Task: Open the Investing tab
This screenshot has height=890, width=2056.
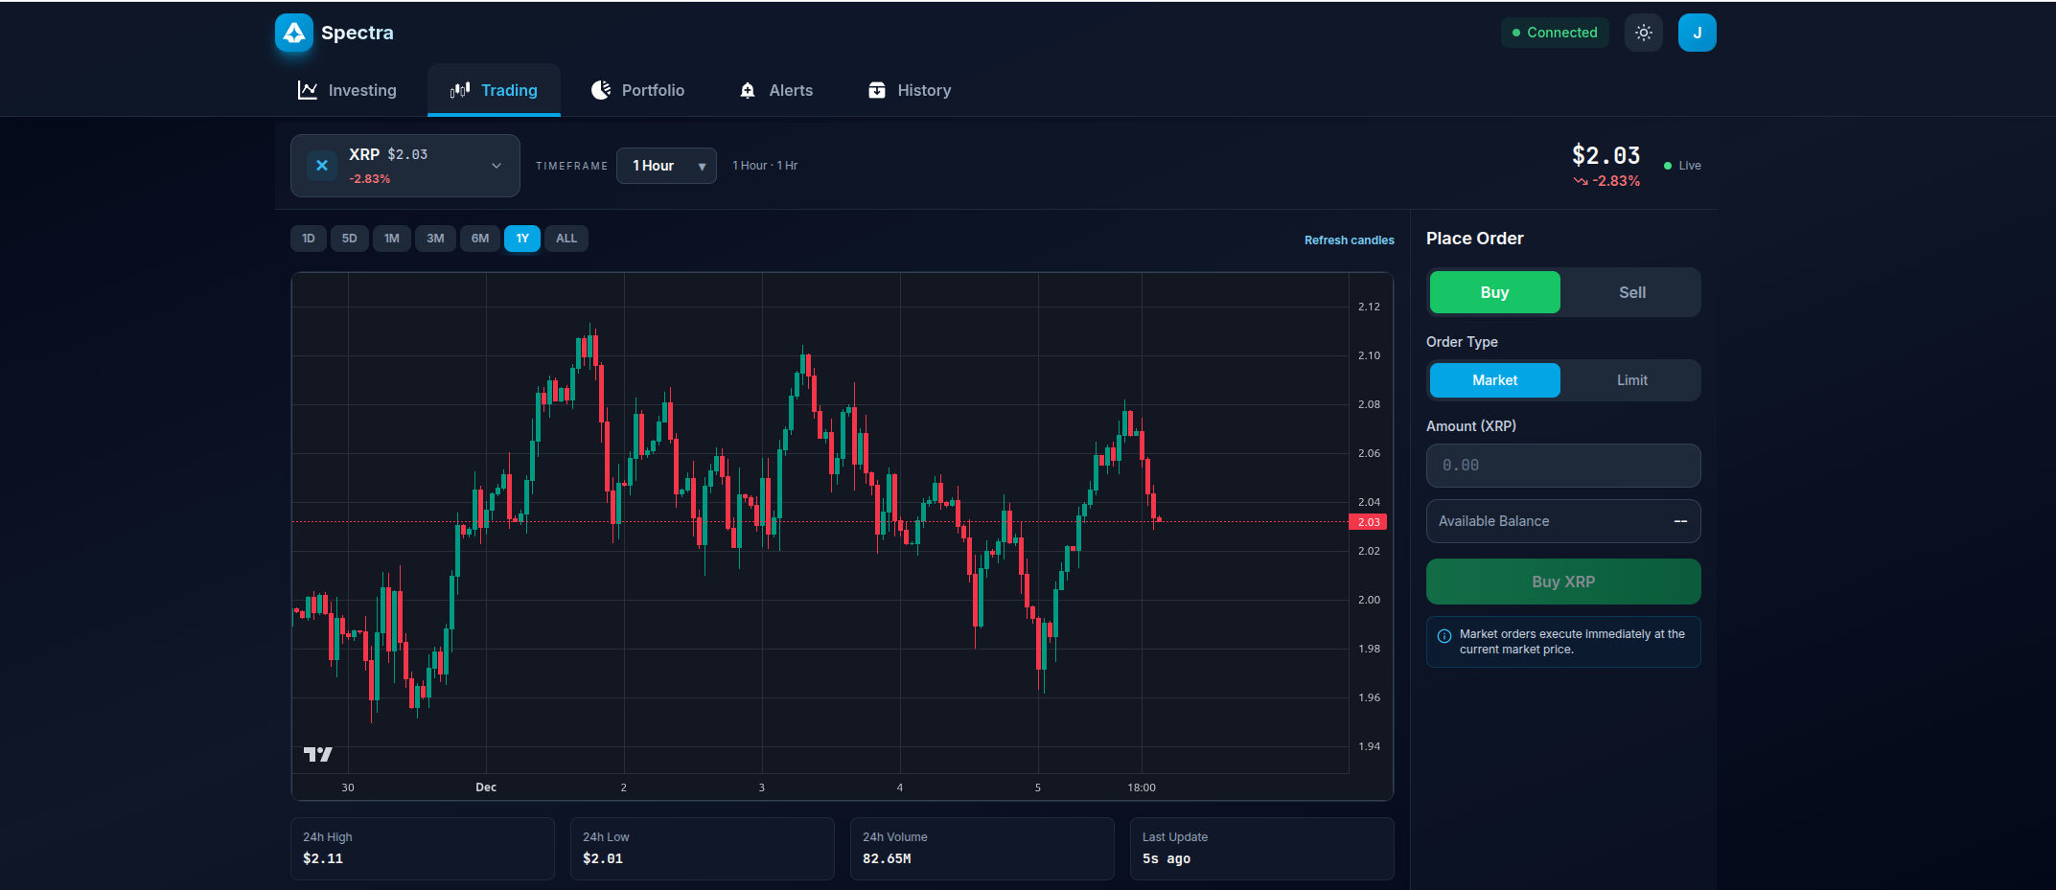Action: tap(347, 90)
